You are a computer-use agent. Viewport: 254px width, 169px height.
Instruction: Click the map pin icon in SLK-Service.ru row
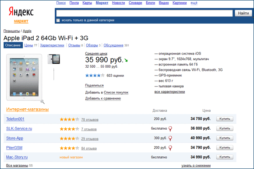click(x=170, y=129)
